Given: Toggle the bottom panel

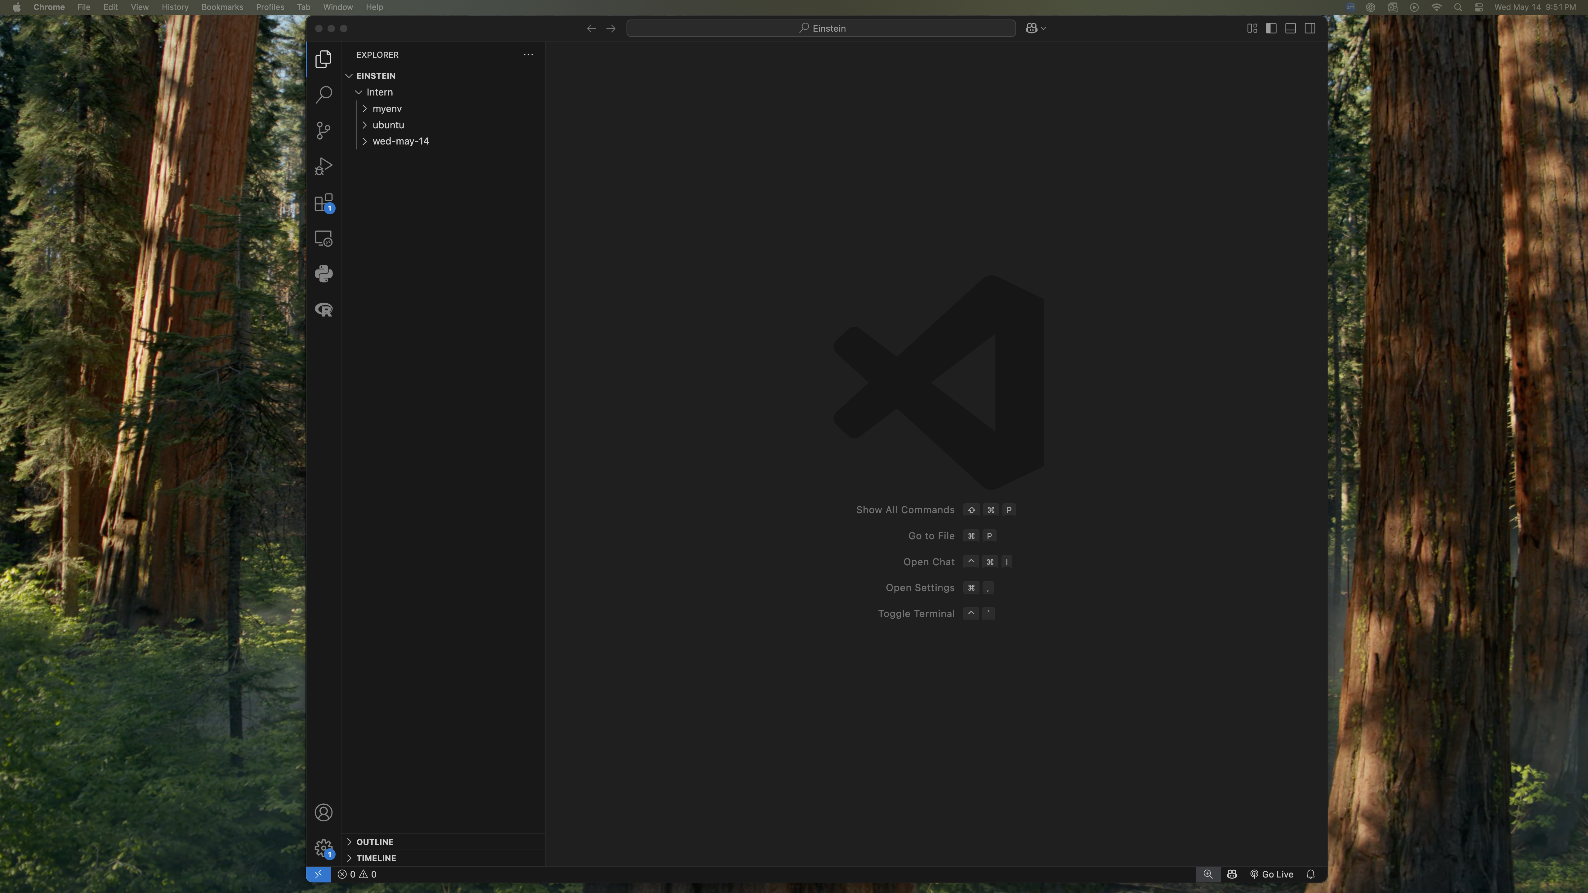Looking at the screenshot, I should coord(1290,28).
